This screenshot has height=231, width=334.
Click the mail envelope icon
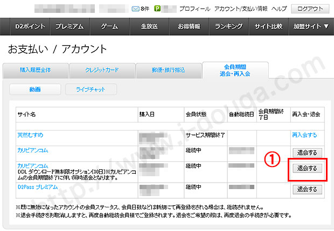click(135, 9)
